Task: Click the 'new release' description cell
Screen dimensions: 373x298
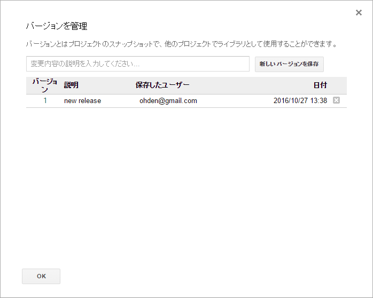Action: click(x=82, y=100)
